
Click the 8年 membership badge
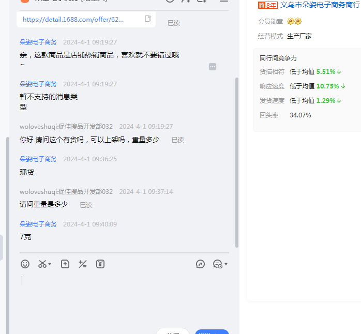268,5
